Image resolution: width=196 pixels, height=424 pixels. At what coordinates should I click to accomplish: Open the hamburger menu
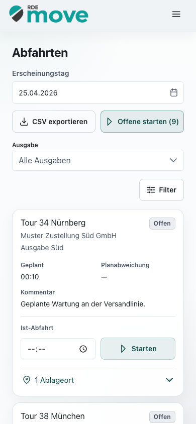(x=176, y=15)
